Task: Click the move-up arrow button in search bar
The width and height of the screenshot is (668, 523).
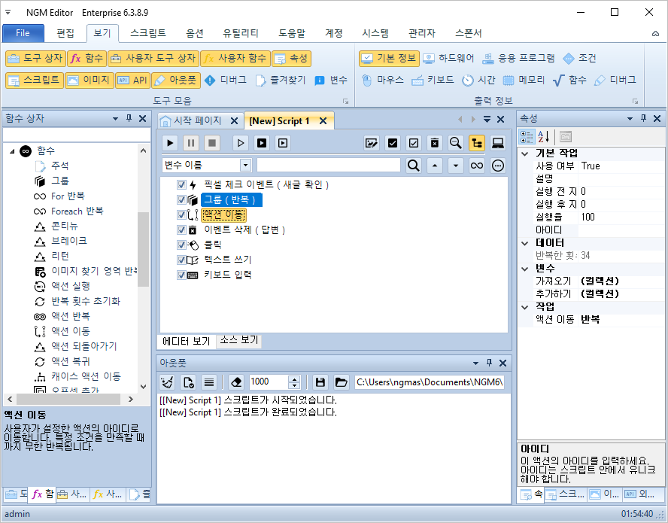Action: point(435,165)
